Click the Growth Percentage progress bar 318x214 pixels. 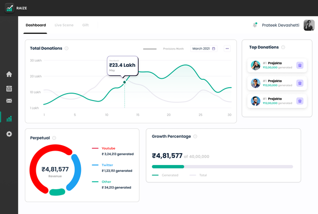tap(222, 166)
